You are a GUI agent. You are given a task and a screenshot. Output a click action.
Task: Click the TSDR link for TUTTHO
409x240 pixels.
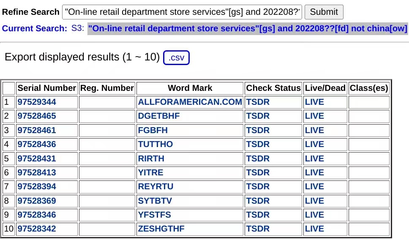[x=258, y=144]
